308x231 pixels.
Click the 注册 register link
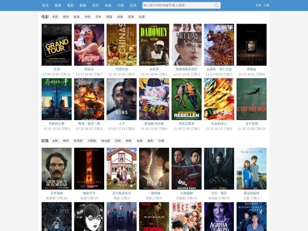click(x=266, y=5)
